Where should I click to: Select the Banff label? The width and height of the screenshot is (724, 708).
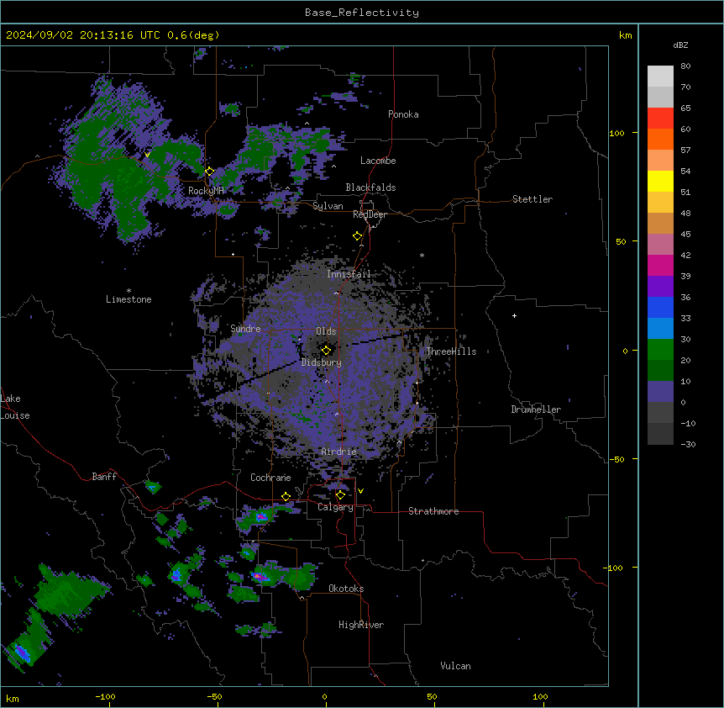[104, 477]
